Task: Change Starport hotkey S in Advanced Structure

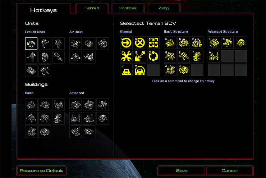Action: click(x=228, y=42)
